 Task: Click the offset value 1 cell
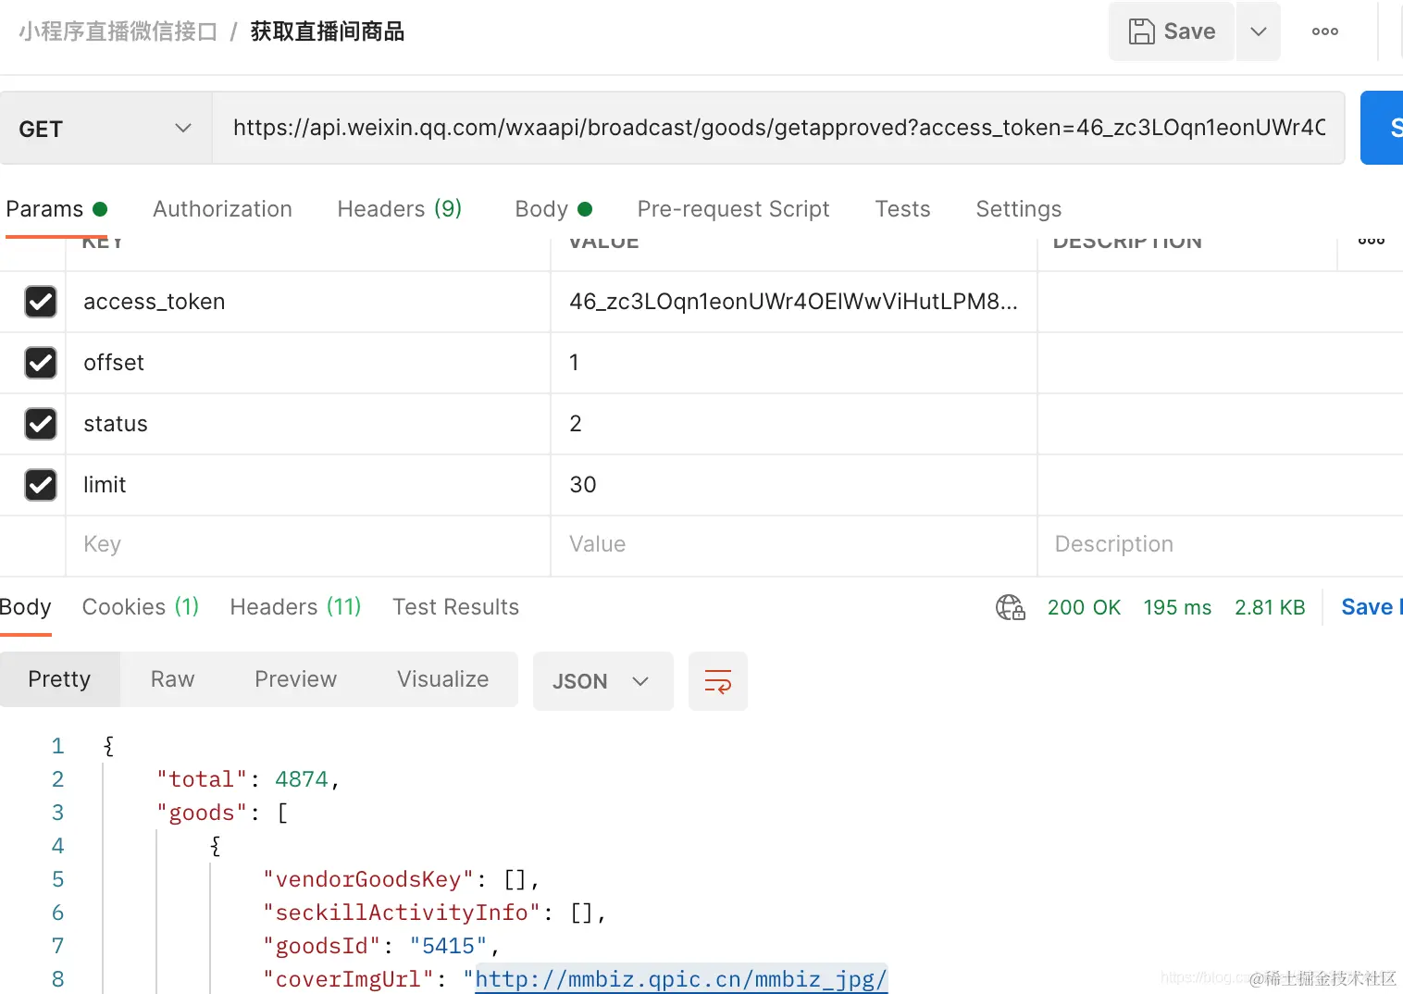coord(794,363)
